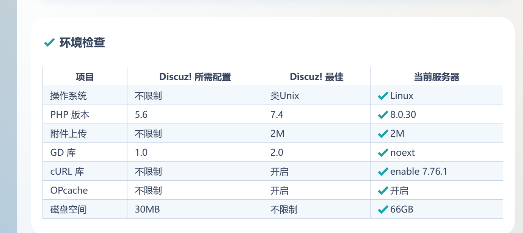Select the PHP 版本 row label
Screen dimensions: 523x233
tap(70, 115)
